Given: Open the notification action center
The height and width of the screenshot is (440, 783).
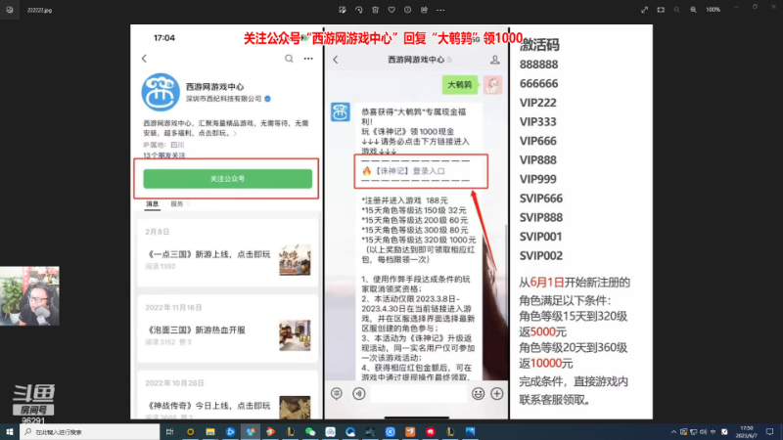Looking at the screenshot, I should click(770, 432).
